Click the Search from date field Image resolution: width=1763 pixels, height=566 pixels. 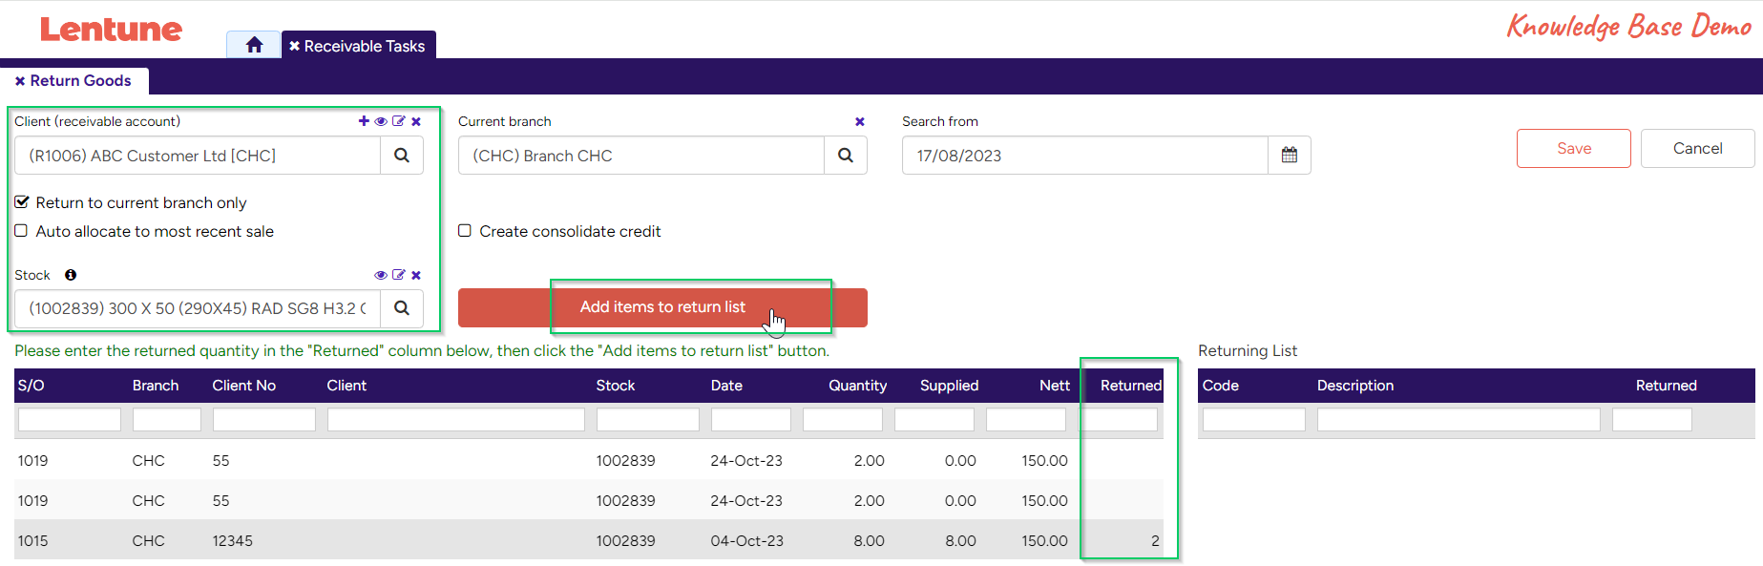1085,155
